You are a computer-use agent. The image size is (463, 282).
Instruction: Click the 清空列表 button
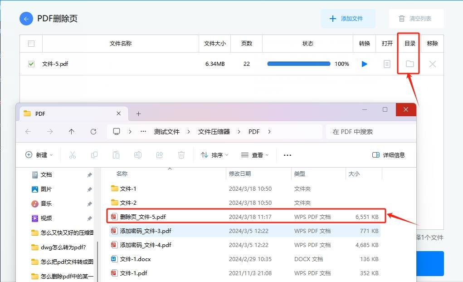(416, 18)
